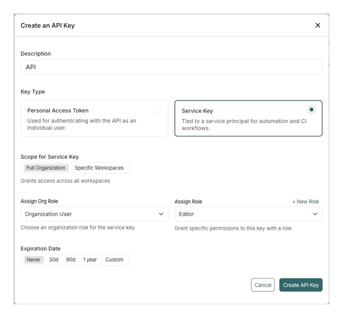Expand the Organization User role selector chevron

point(161,214)
